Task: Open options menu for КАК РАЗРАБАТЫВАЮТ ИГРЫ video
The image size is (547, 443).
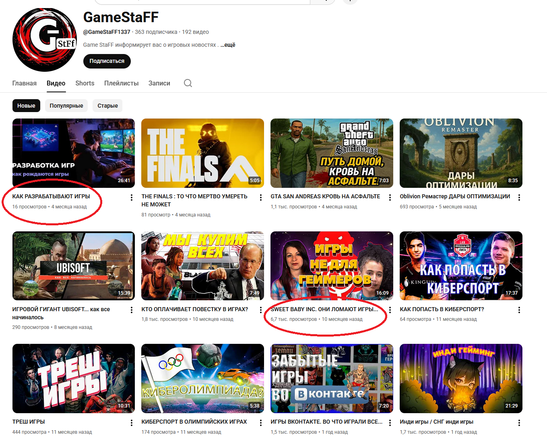Action: (x=131, y=198)
